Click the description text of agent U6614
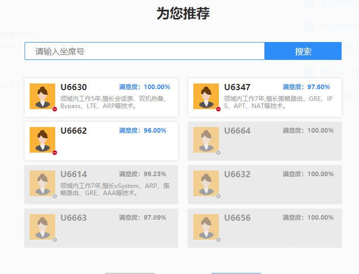The height and width of the screenshot is (274, 359). coord(115,189)
